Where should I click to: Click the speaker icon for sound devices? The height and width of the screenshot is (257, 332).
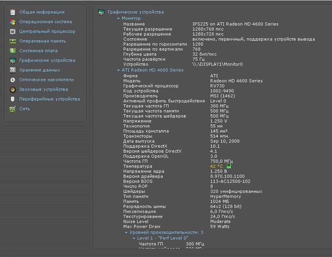pos(13,90)
